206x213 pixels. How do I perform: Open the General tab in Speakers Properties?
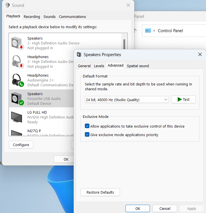click(x=84, y=66)
